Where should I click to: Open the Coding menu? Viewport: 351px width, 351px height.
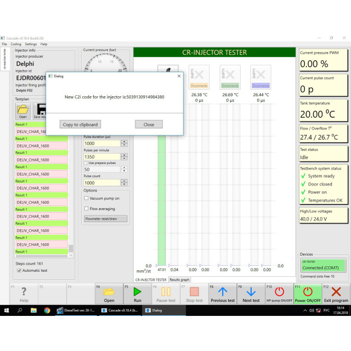point(16,44)
